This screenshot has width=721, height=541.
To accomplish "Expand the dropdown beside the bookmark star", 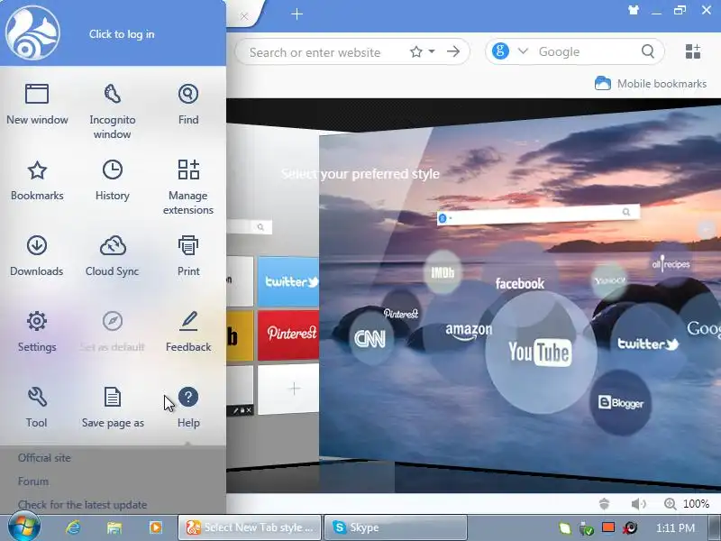I will pos(432,51).
